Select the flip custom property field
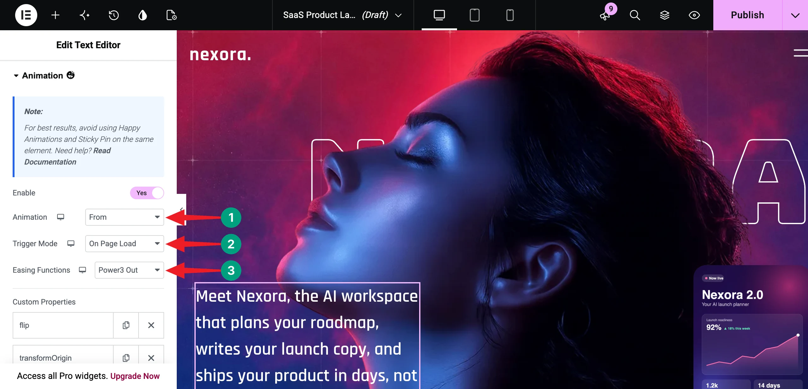The image size is (808, 389). [63, 325]
